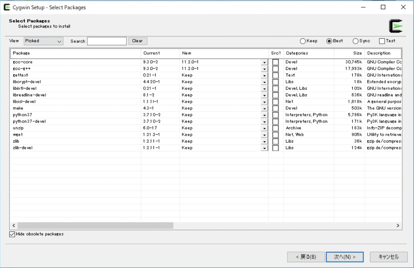Screen dimensions: 414x268
Task: Check the Src? box for gcc-core
Action: (275, 62)
